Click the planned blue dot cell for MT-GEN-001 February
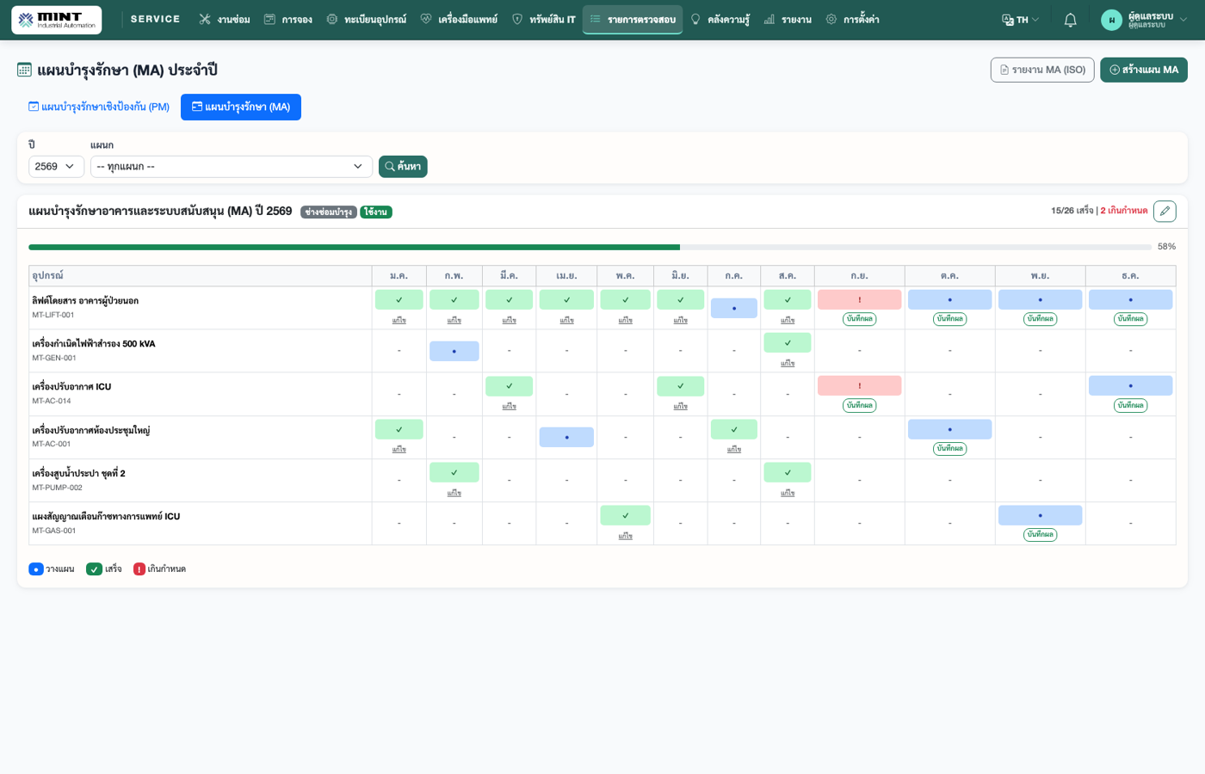This screenshot has width=1205, height=774. click(454, 351)
